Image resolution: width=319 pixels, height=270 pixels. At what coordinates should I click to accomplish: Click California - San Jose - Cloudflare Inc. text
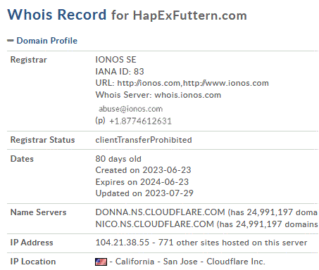[190, 262]
